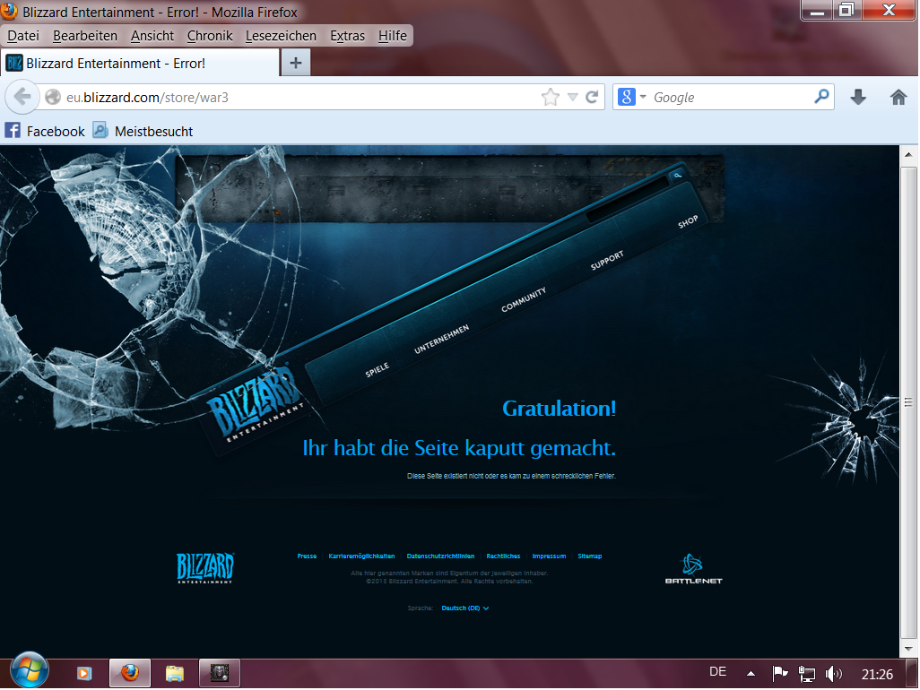Launch Windows Media Player from taskbar

84,673
